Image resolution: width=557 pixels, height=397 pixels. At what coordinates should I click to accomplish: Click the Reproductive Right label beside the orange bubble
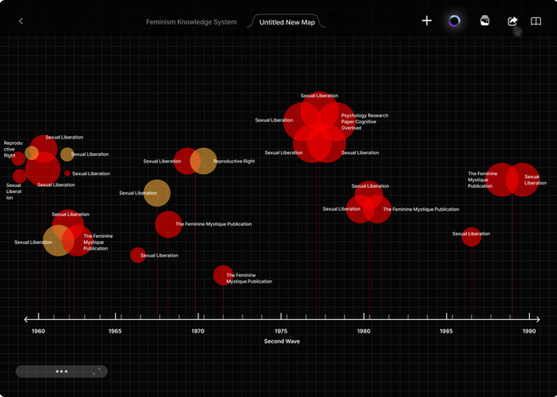(x=234, y=162)
